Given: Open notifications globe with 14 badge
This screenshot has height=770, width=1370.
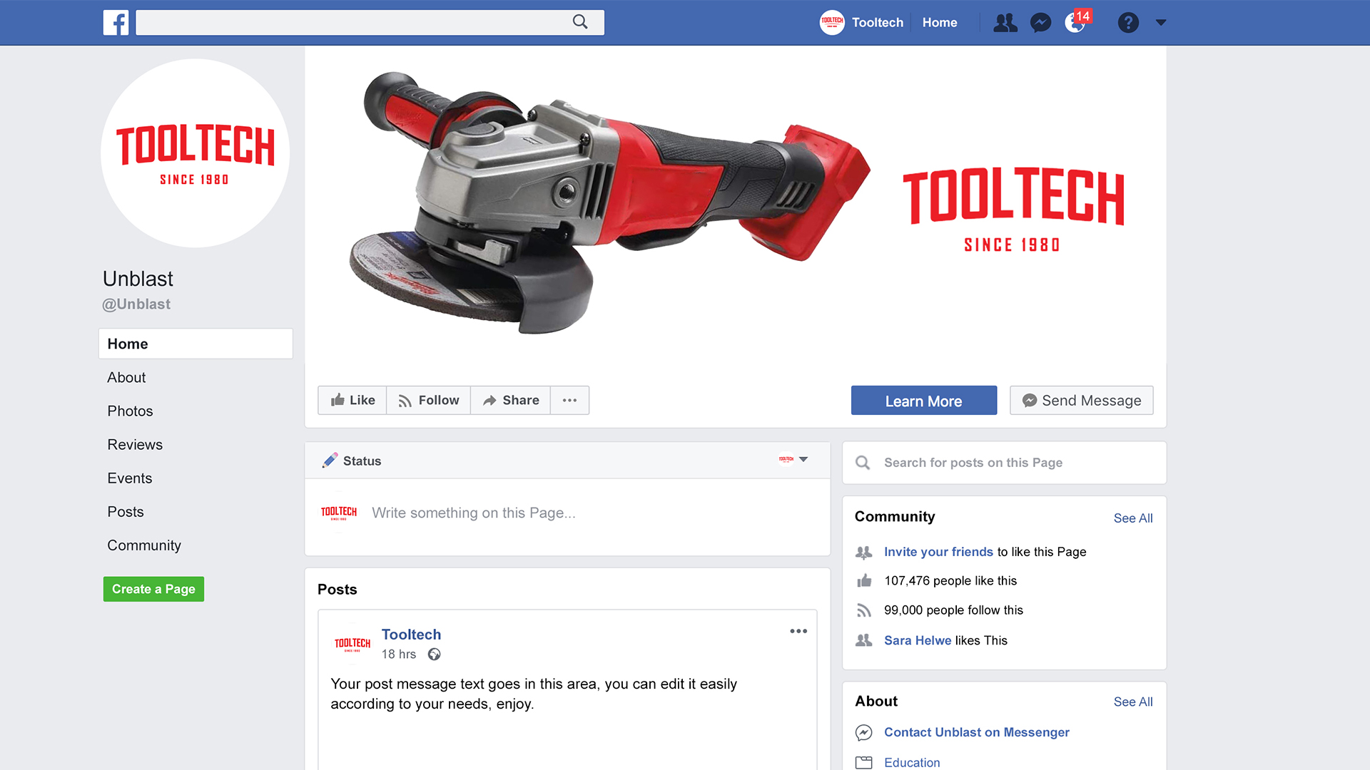Looking at the screenshot, I should (1075, 23).
